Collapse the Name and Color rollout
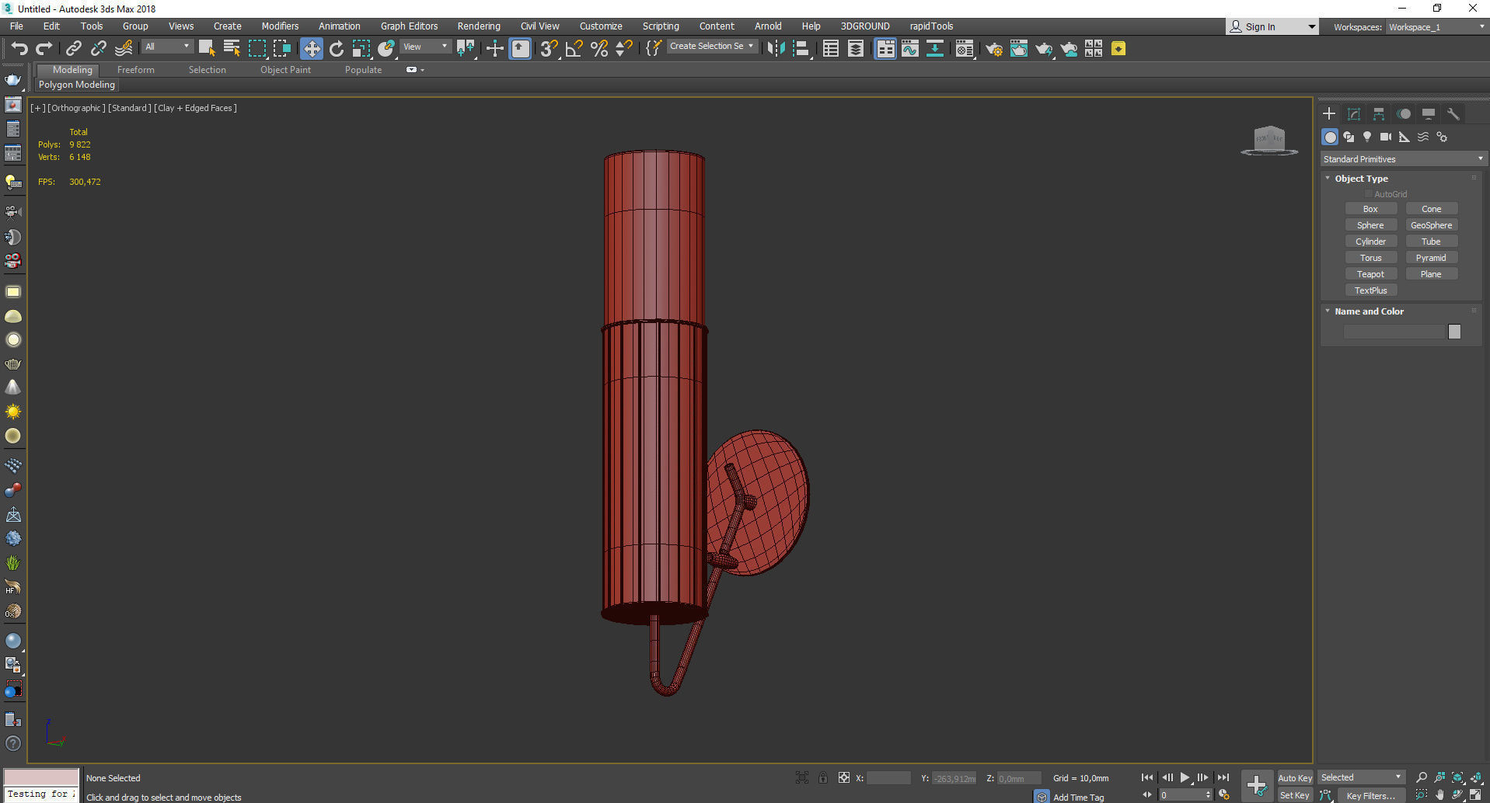The height and width of the screenshot is (803, 1490). [x=1328, y=311]
